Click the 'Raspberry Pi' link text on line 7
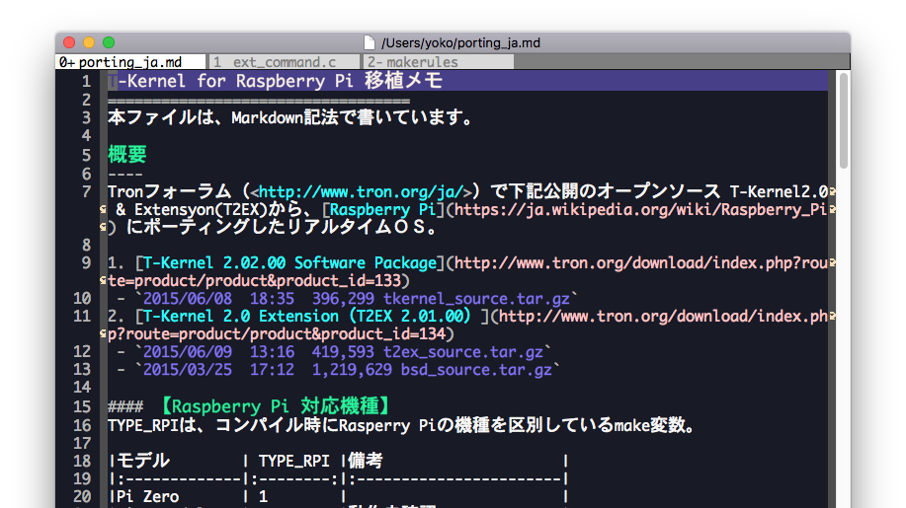The height and width of the screenshot is (508, 906). (x=382, y=209)
